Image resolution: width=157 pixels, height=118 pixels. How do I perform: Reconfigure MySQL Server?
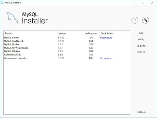[x=106, y=38]
